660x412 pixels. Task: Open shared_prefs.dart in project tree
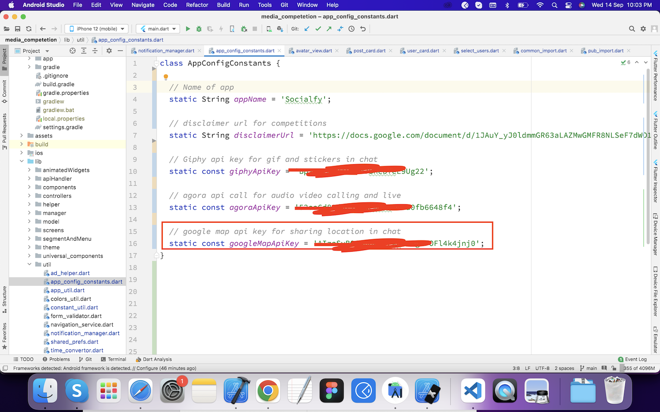(74, 342)
